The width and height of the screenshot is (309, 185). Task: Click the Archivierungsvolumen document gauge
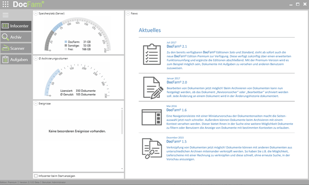click(x=78, y=80)
